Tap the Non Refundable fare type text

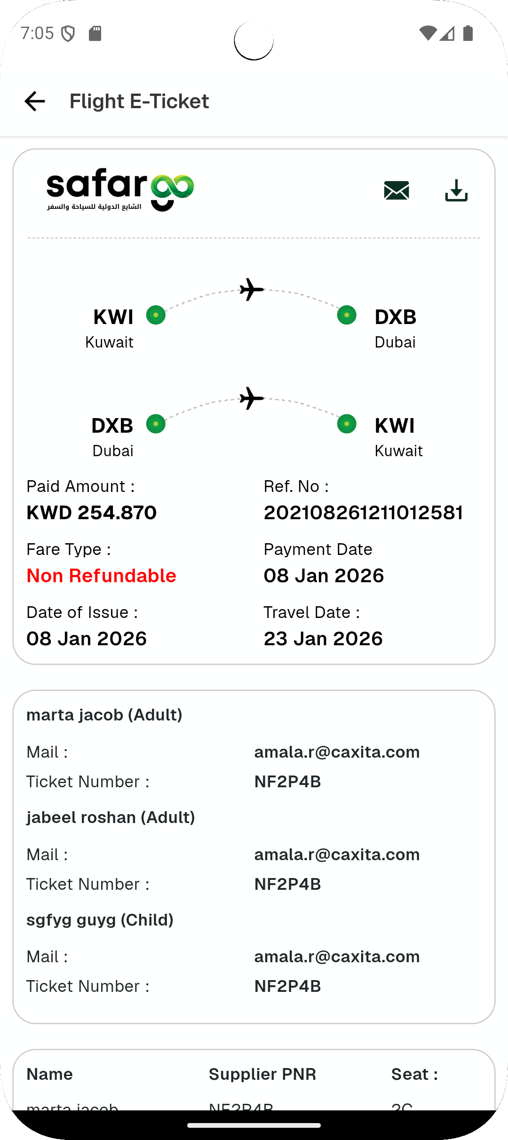[101, 576]
